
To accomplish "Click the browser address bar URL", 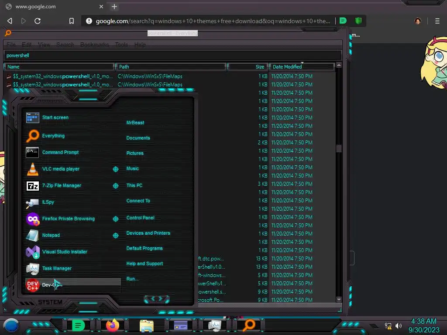I will click(213, 21).
